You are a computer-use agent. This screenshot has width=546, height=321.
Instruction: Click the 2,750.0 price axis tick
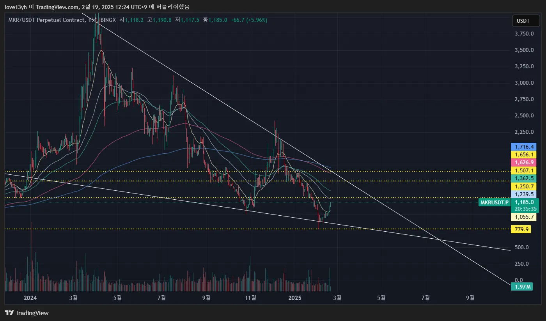click(524, 99)
